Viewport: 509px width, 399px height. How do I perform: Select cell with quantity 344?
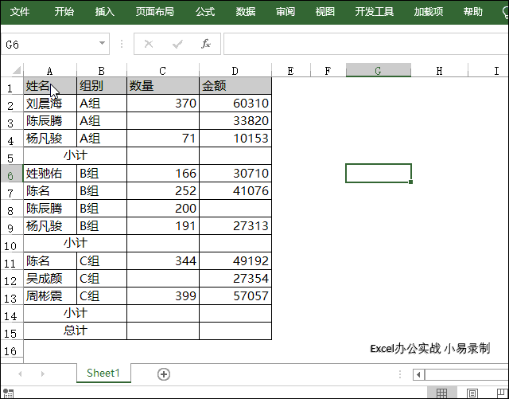(163, 260)
